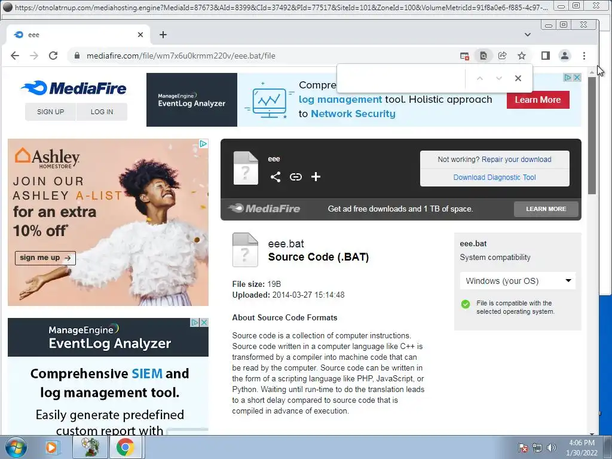The height and width of the screenshot is (459, 612).
Task: Click the EventLog Analyzer dark banner logo
Action: click(192, 100)
